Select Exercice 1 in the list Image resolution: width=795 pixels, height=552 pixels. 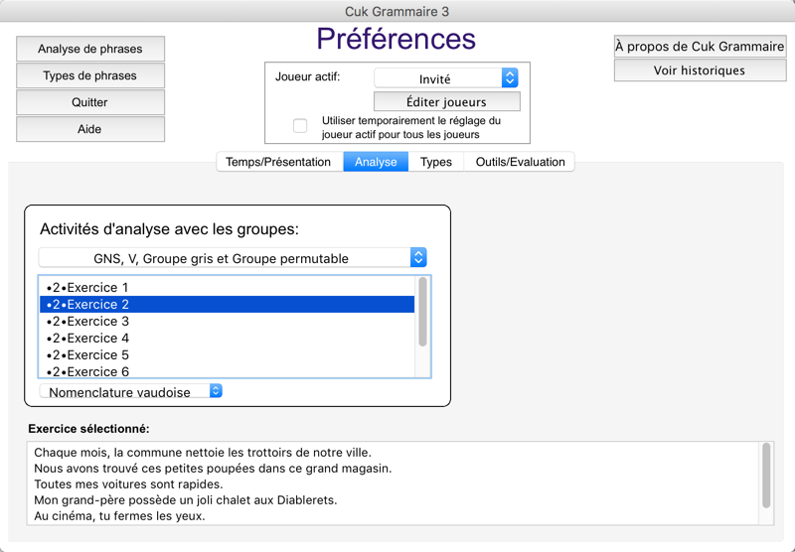pyautogui.click(x=228, y=288)
